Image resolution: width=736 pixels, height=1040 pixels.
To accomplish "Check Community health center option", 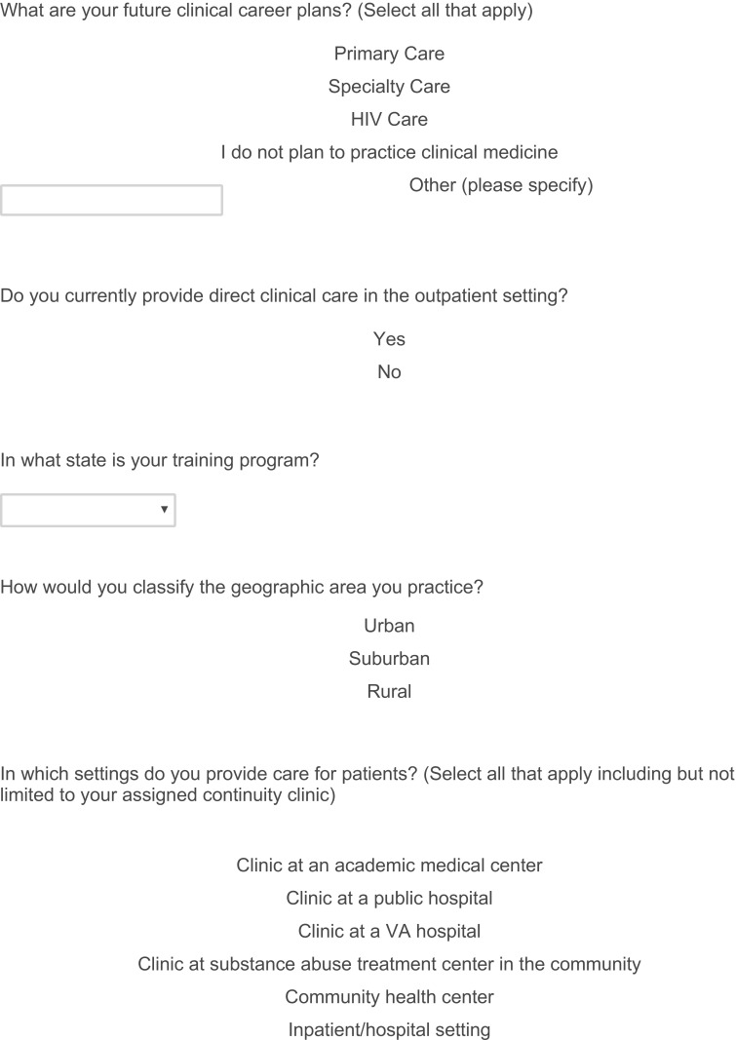I will 389,998.
